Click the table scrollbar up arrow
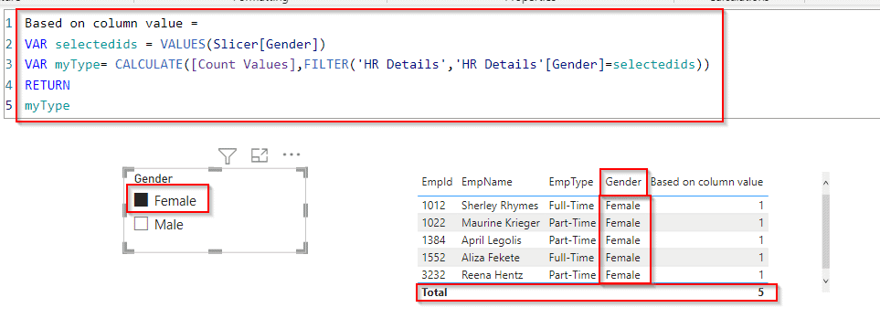This screenshot has height=329, width=880. pyautogui.click(x=825, y=183)
